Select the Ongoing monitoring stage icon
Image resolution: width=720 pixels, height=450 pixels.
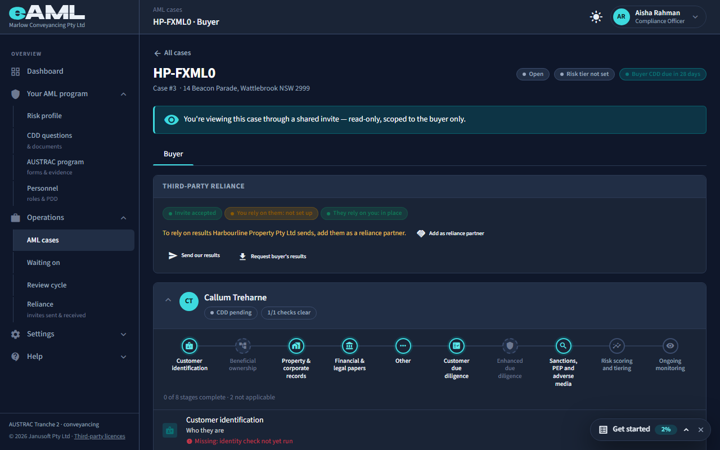(x=670, y=345)
